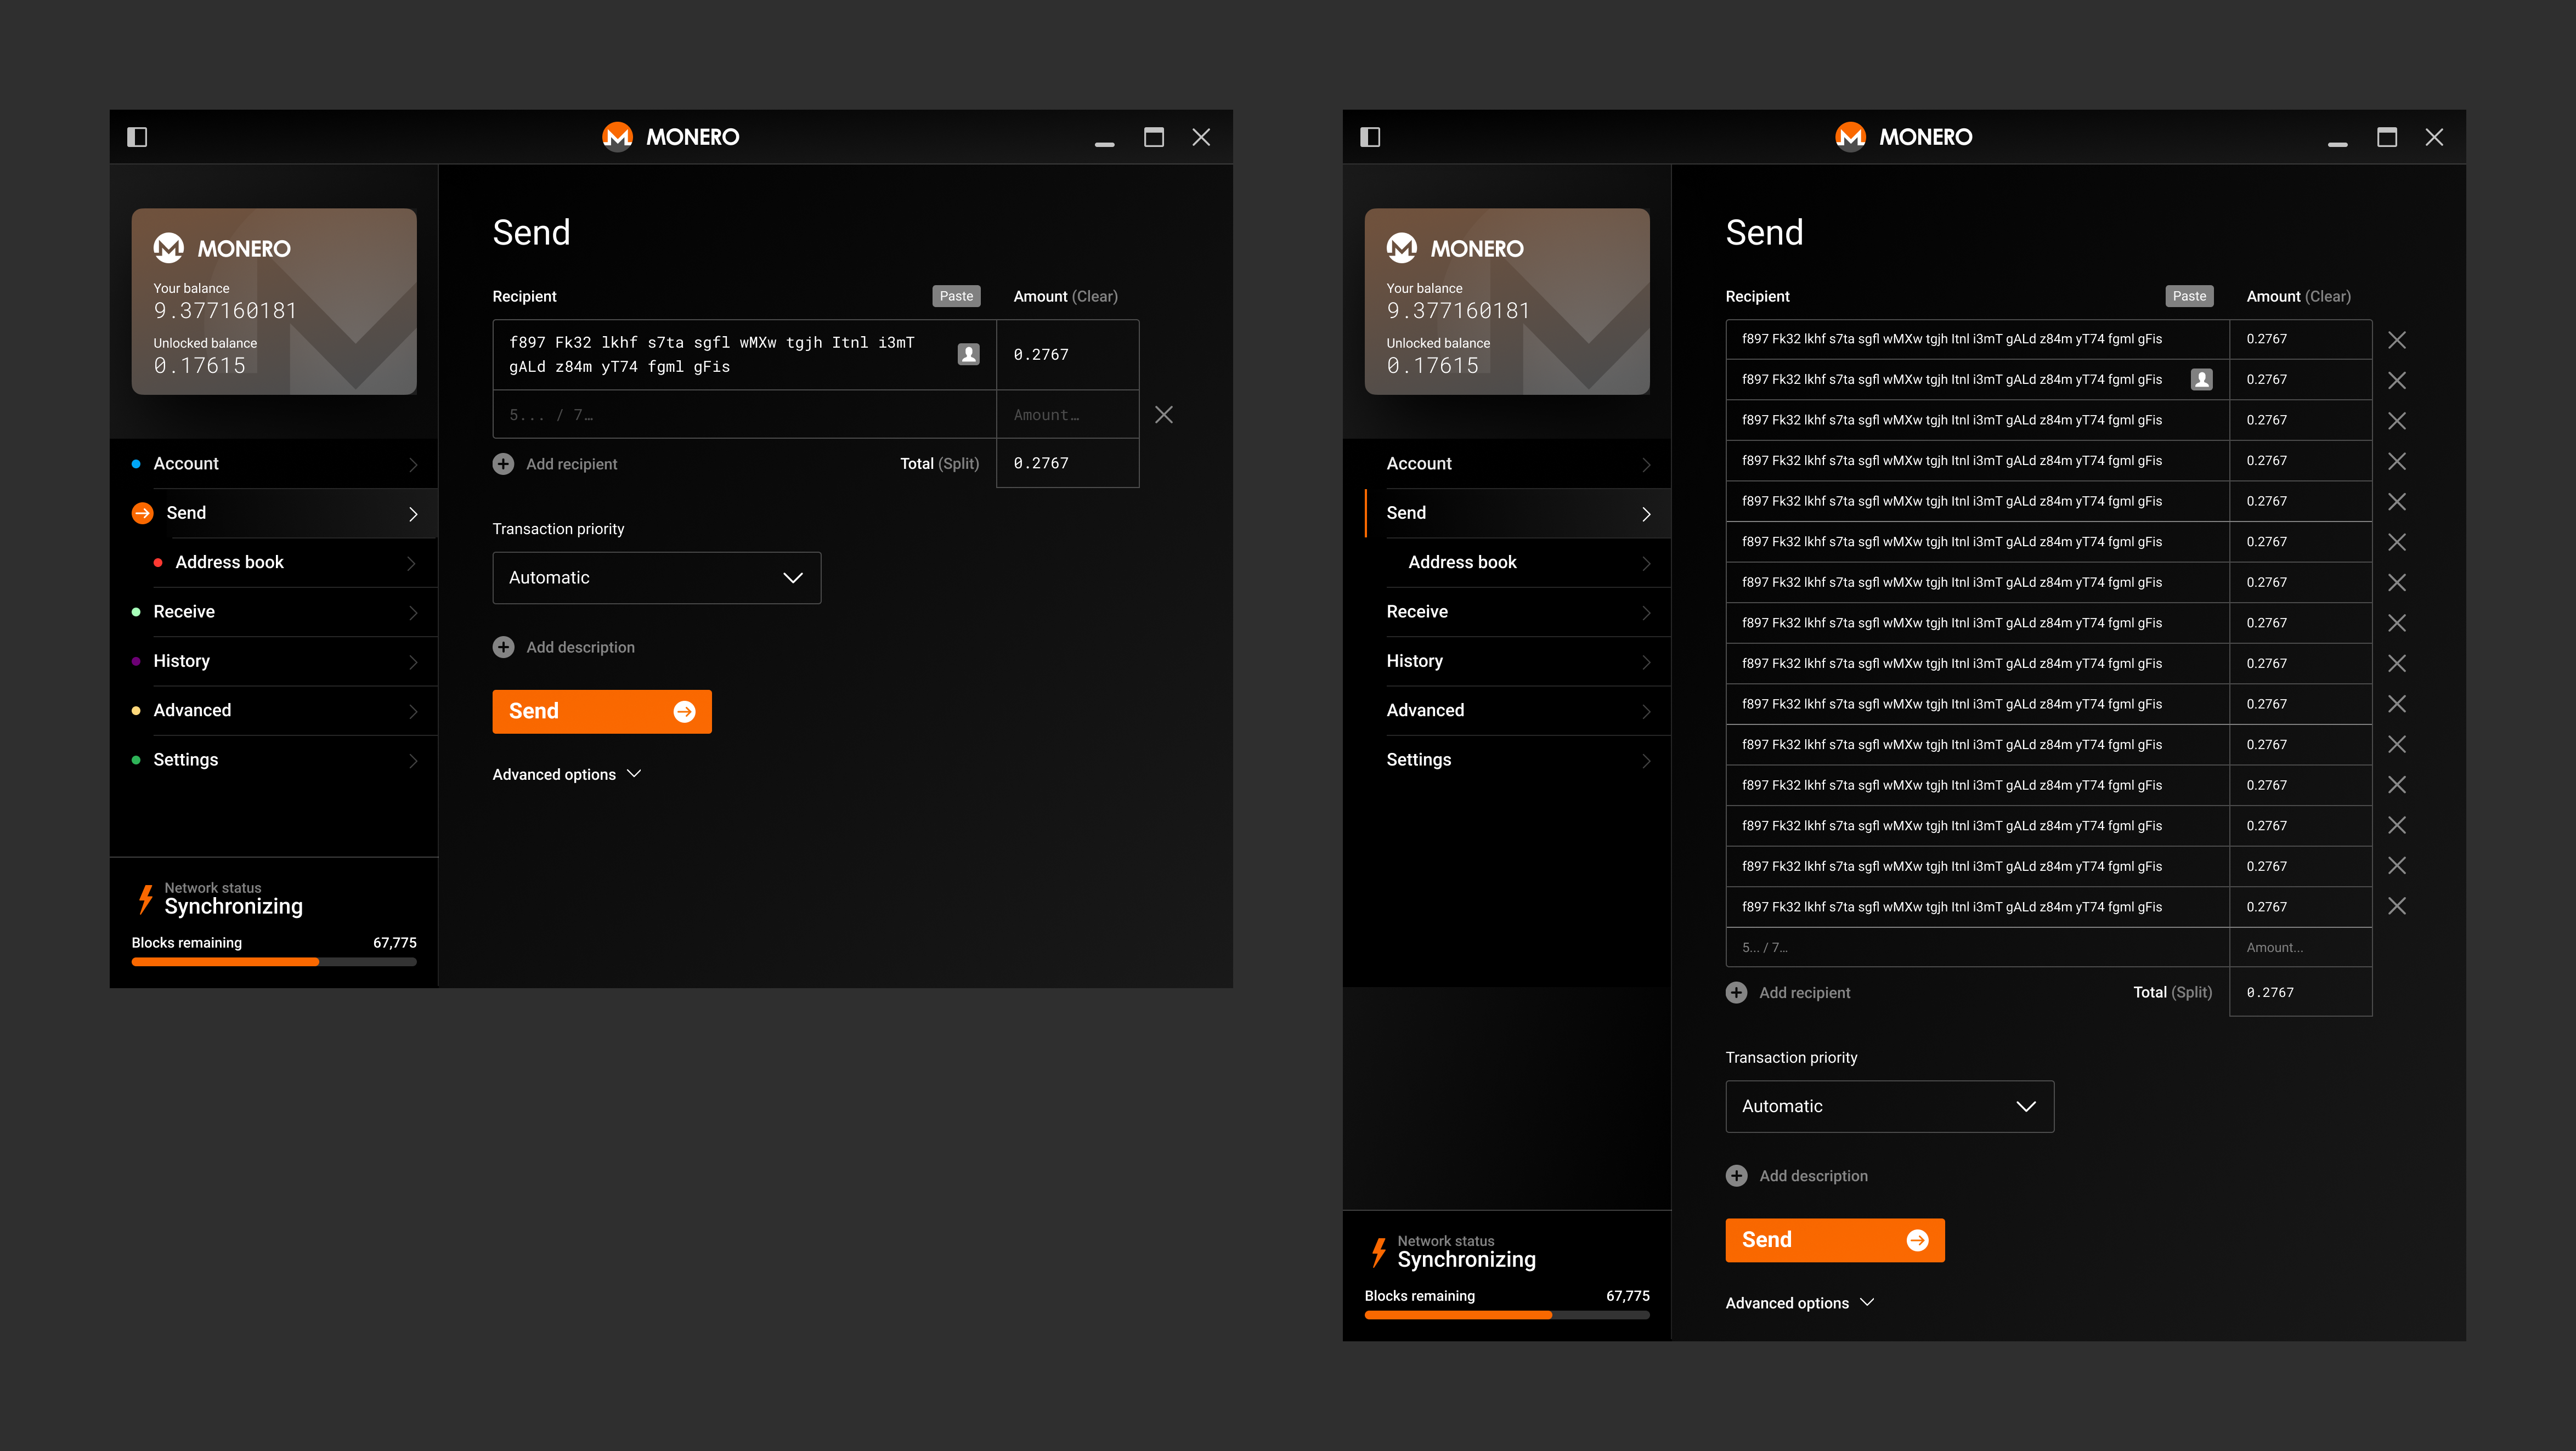Click orange Send arrow icon in left sidebar menu
Screen dimensions: 2576x1451
[x=142, y=513]
